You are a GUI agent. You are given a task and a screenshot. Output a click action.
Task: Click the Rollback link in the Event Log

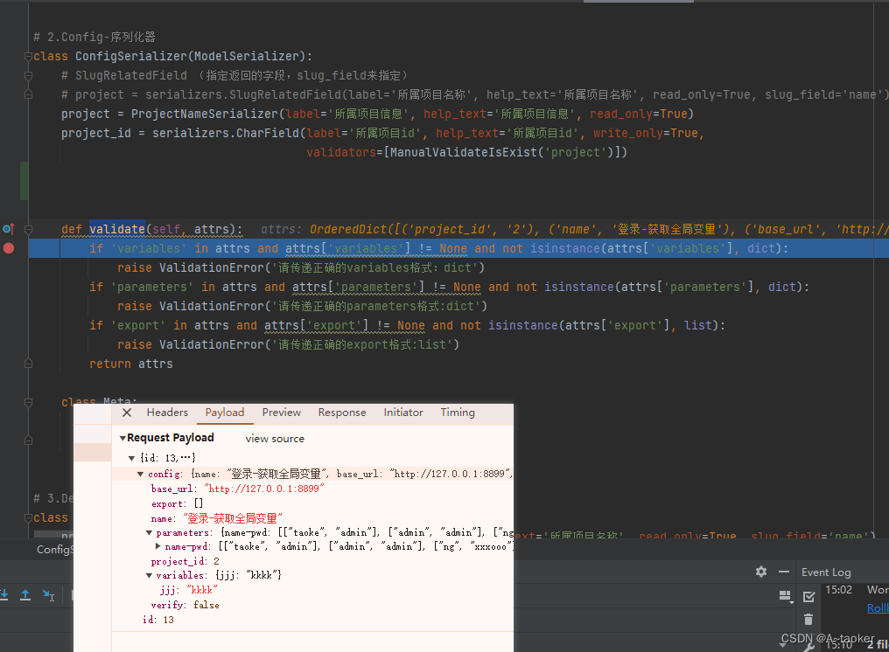[878, 607]
